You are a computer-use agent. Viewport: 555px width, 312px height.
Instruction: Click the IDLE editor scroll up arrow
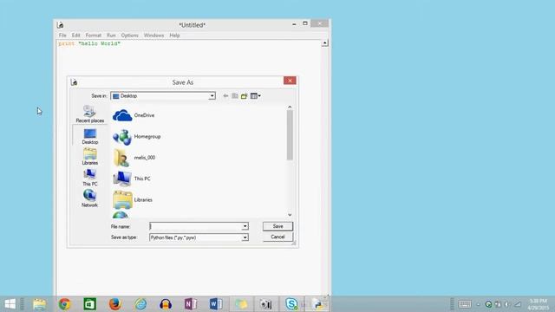[x=325, y=43]
